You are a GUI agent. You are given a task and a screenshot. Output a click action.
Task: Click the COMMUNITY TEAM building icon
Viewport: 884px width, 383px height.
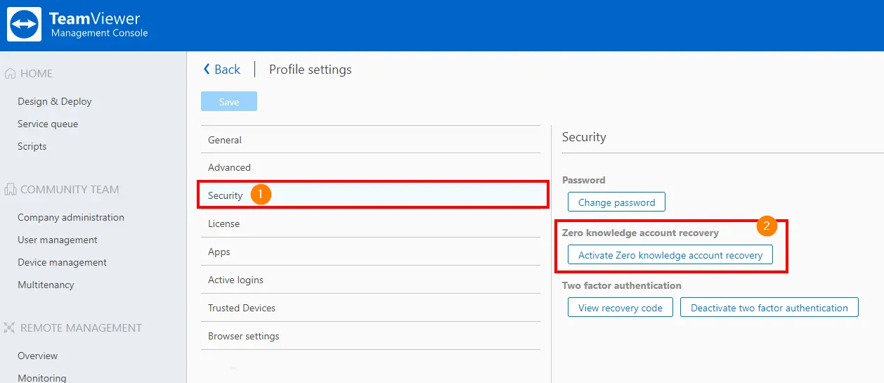11,189
